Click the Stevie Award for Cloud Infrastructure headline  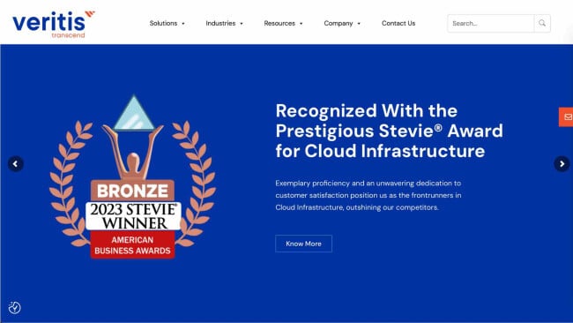pyautogui.click(x=389, y=131)
